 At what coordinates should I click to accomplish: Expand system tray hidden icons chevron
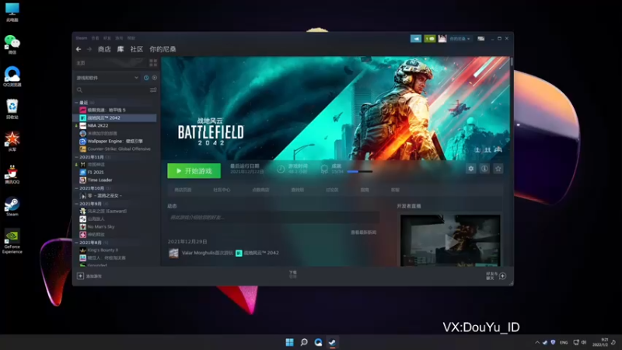pyautogui.click(x=537, y=342)
